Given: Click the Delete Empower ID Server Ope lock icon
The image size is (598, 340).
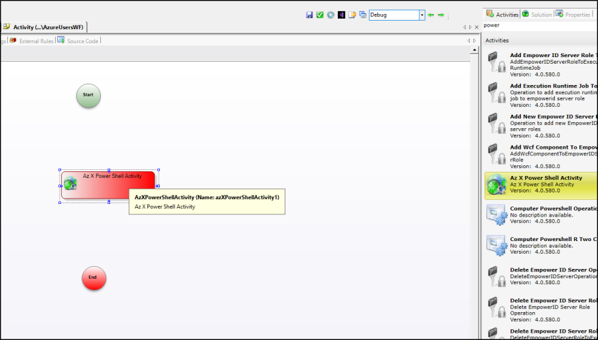Looking at the screenshot, I should [496, 277].
